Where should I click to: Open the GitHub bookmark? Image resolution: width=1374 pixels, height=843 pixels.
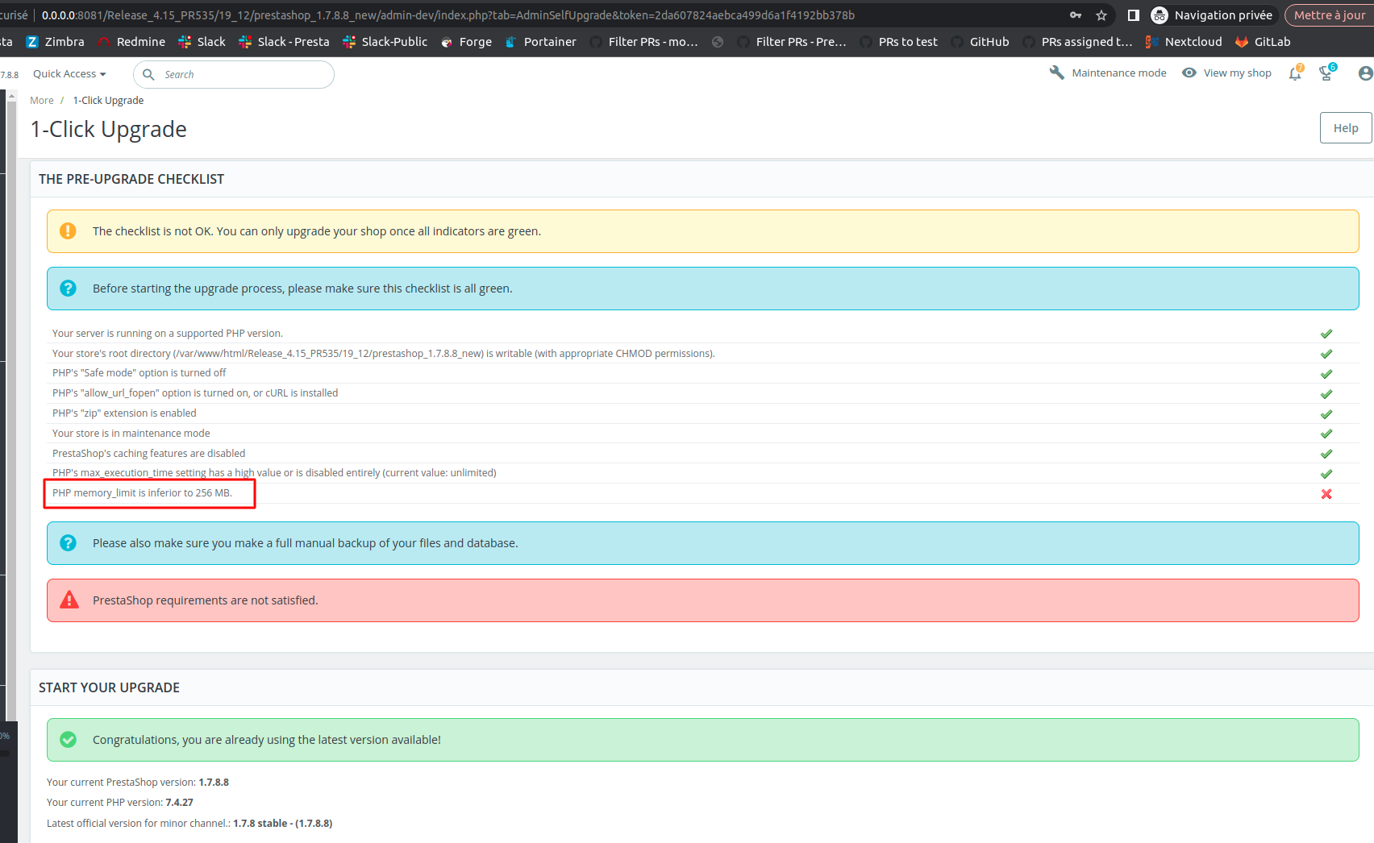980,42
